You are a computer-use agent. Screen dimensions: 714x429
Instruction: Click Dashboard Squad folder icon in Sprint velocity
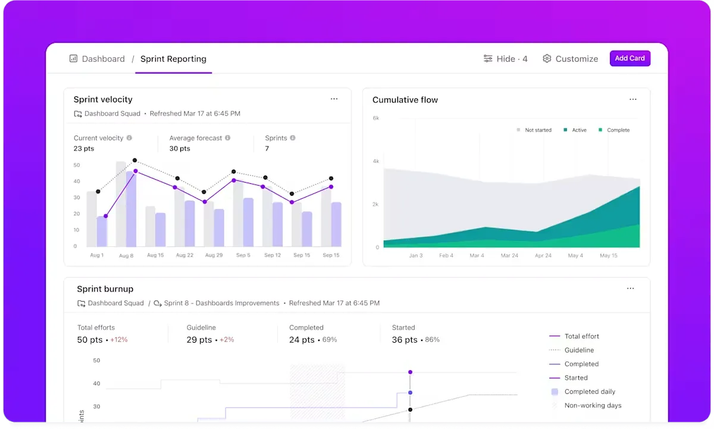78,114
